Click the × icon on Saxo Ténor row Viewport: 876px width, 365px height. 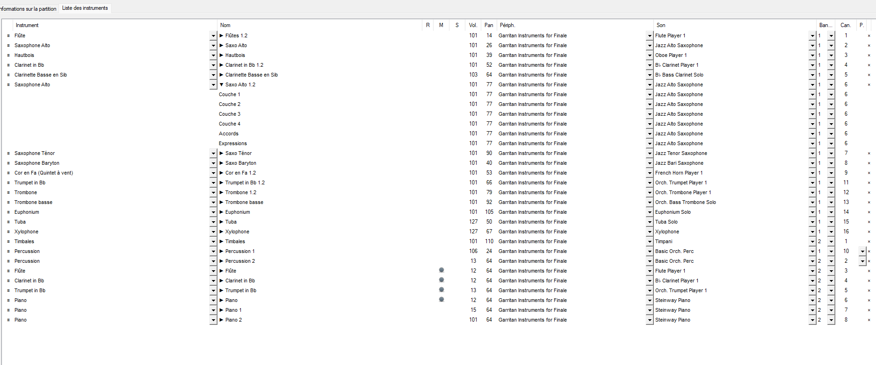(x=869, y=154)
